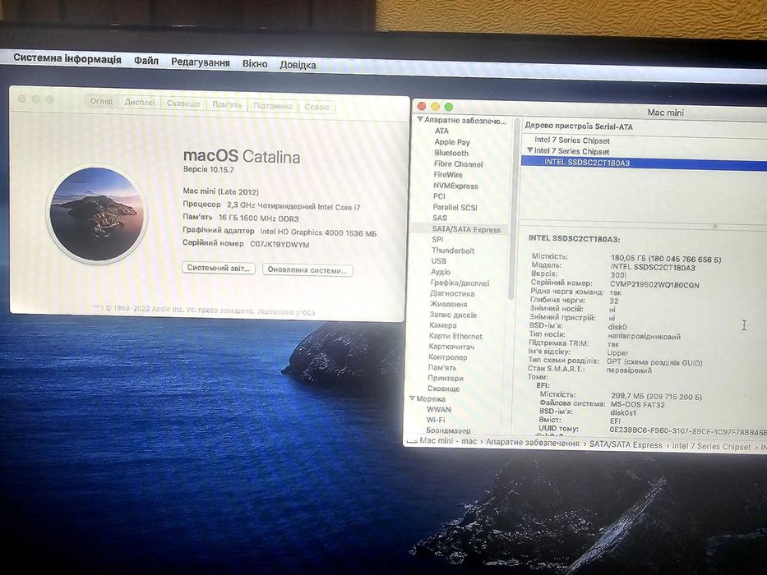This screenshot has height=575, width=767.
Task: Select ATA in hardware sidebar
Action: click(x=441, y=131)
